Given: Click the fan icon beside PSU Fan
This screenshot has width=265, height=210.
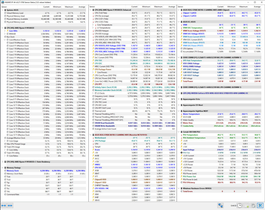Looking at the screenshot, I should pos(182,153).
